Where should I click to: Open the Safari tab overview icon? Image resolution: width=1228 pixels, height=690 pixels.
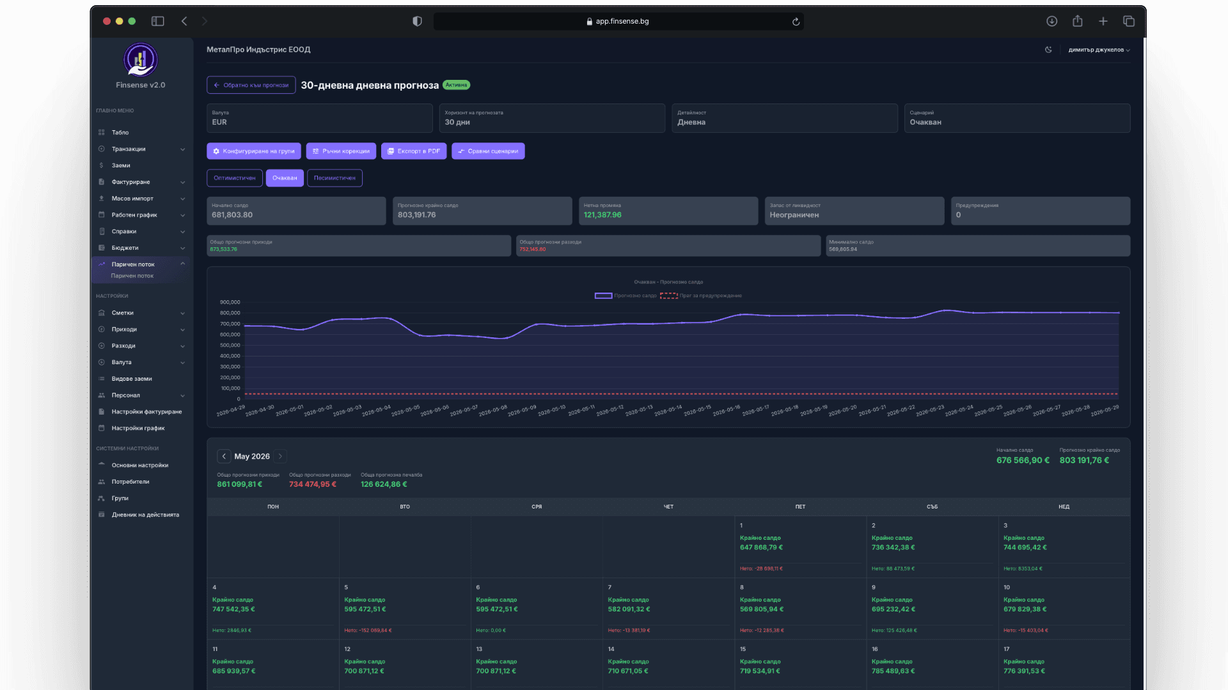coord(1129,21)
